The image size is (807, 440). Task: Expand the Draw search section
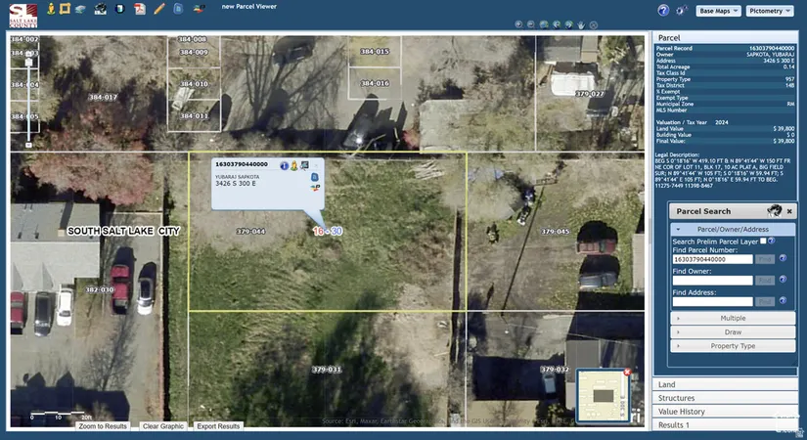[x=733, y=332]
